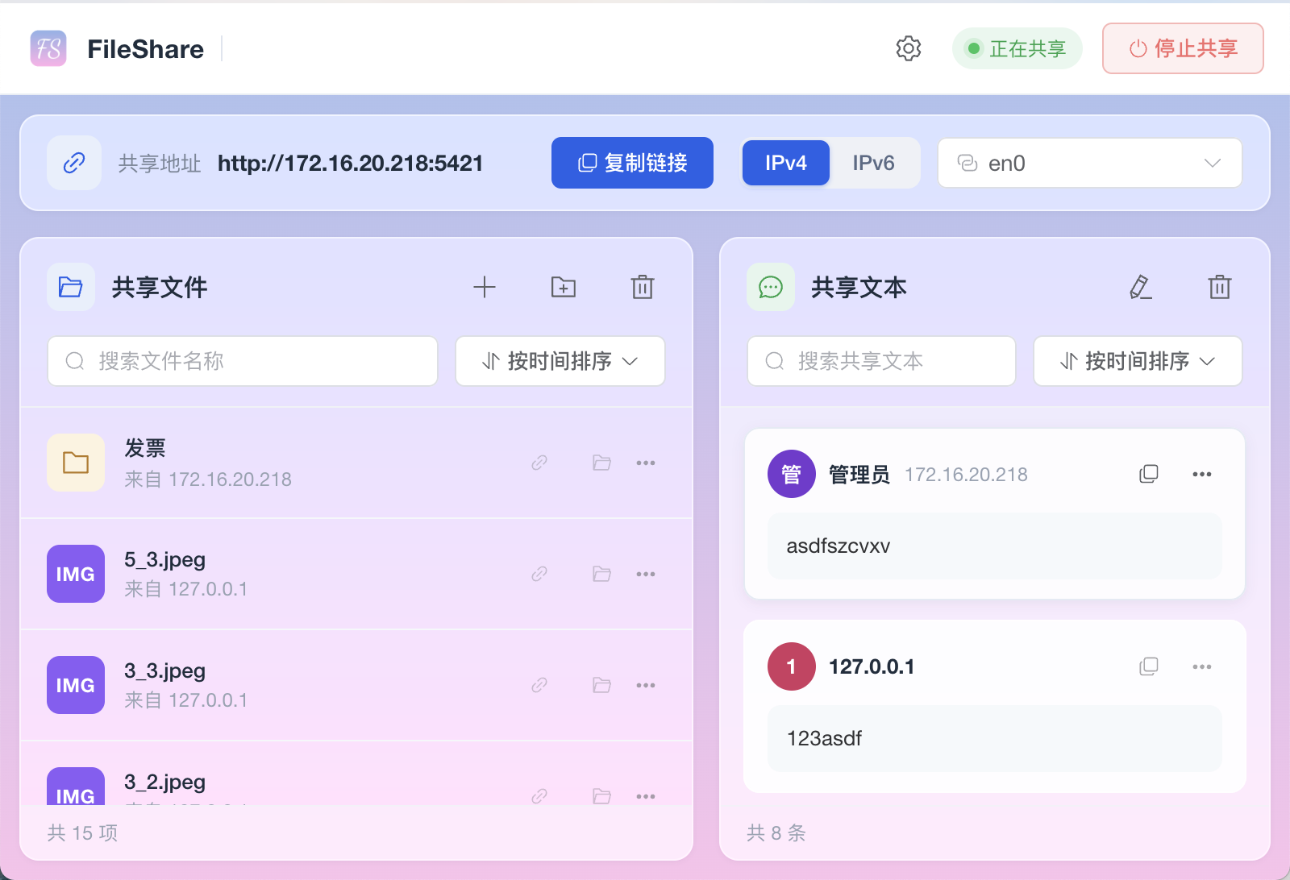Open more options for 5_3.jpeg
Image resolution: width=1290 pixels, height=880 pixels.
tap(646, 574)
